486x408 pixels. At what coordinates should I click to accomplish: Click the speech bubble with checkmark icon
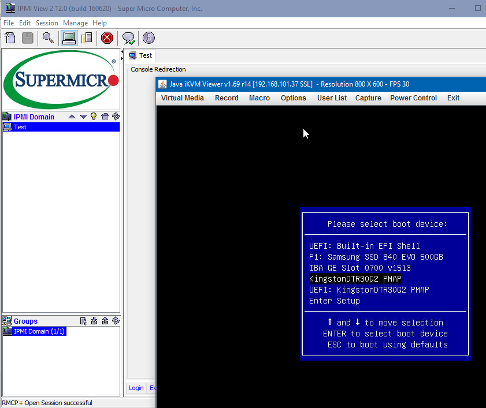click(128, 38)
